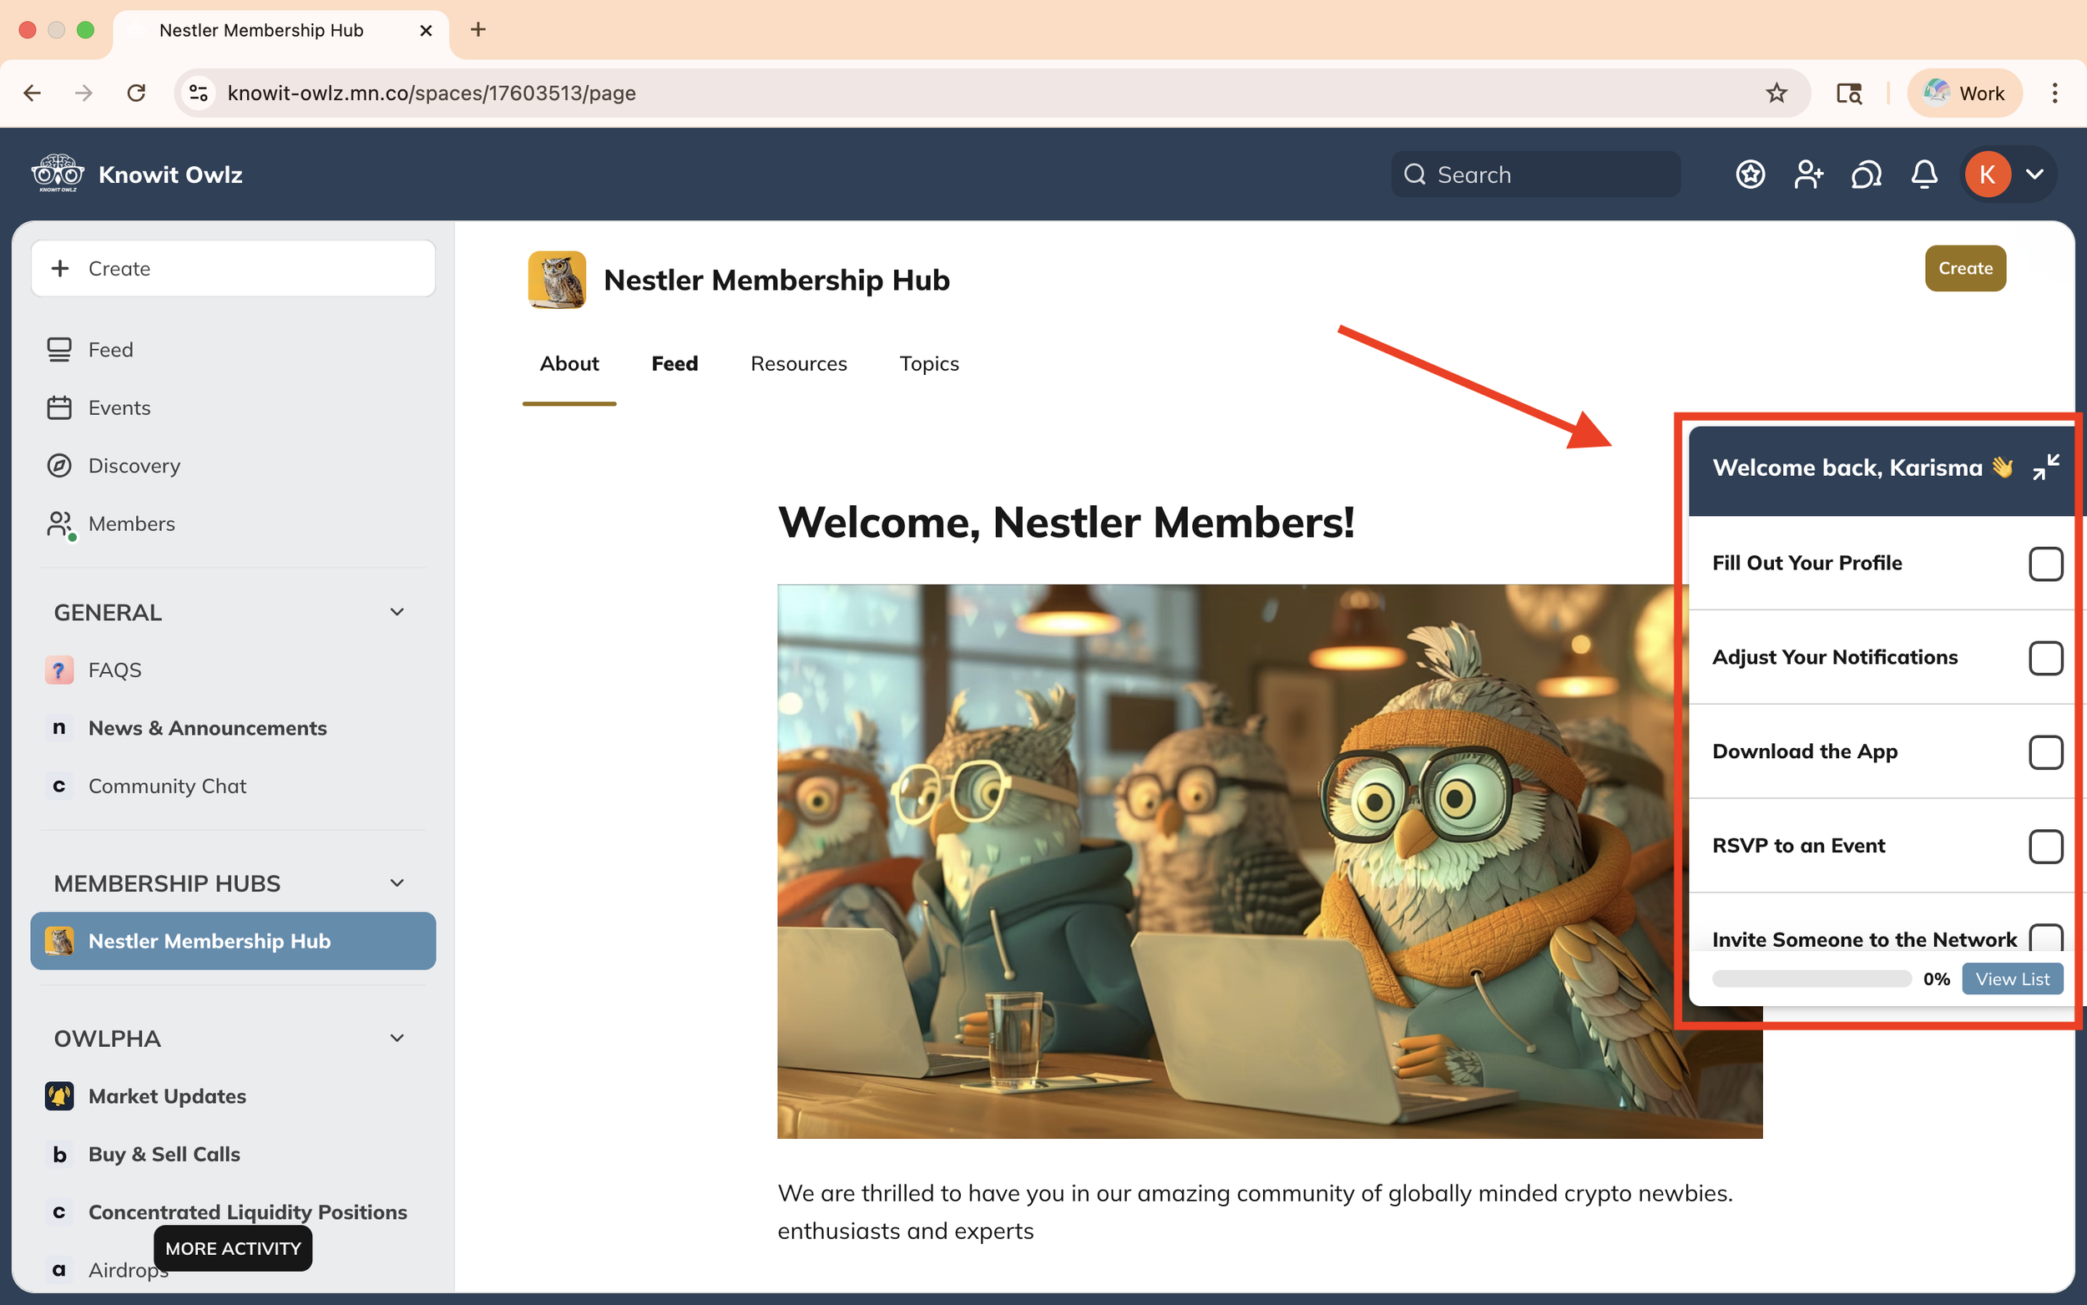The width and height of the screenshot is (2087, 1305).
Task: Click the Search input field
Action: pyautogui.click(x=1536, y=175)
